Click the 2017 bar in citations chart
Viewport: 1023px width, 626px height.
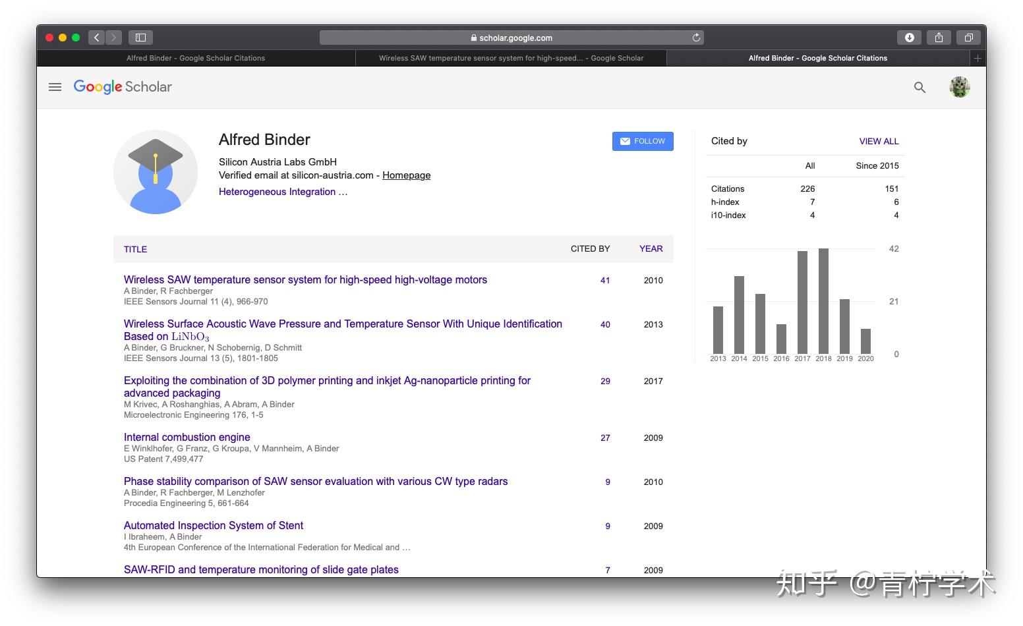coord(802,302)
